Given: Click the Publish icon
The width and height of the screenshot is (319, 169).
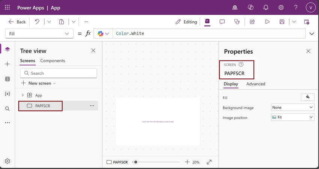Looking at the screenshot, I should (x=307, y=22).
